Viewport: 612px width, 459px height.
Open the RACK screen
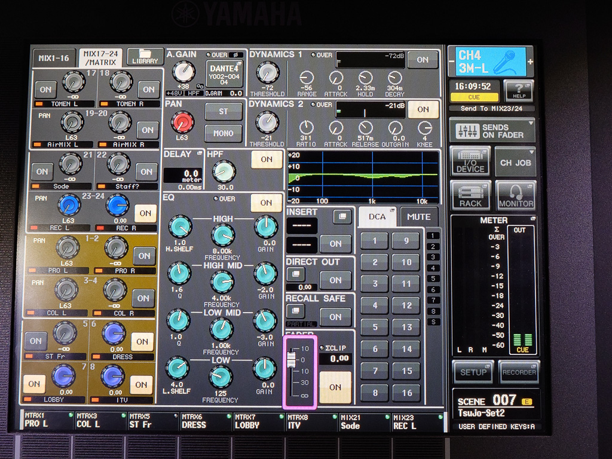[470, 195]
